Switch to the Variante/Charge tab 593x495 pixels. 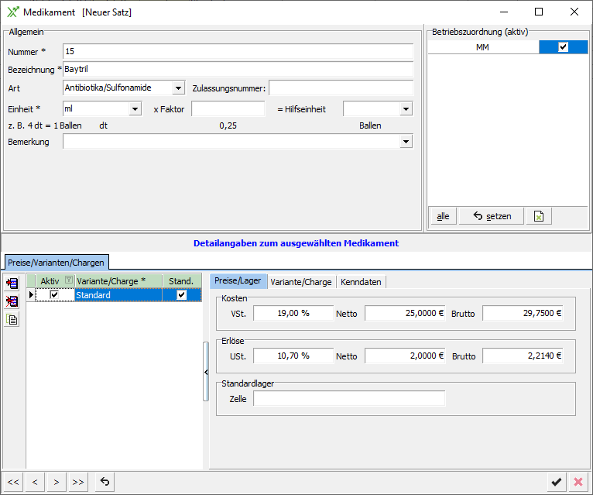[300, 282]
